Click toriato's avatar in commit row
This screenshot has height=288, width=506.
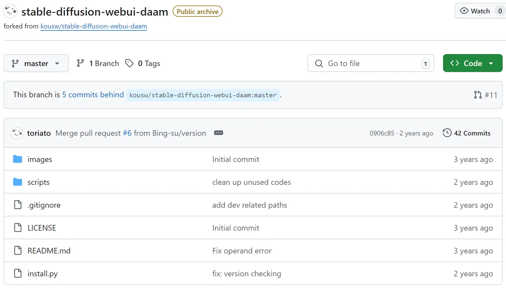17,133
